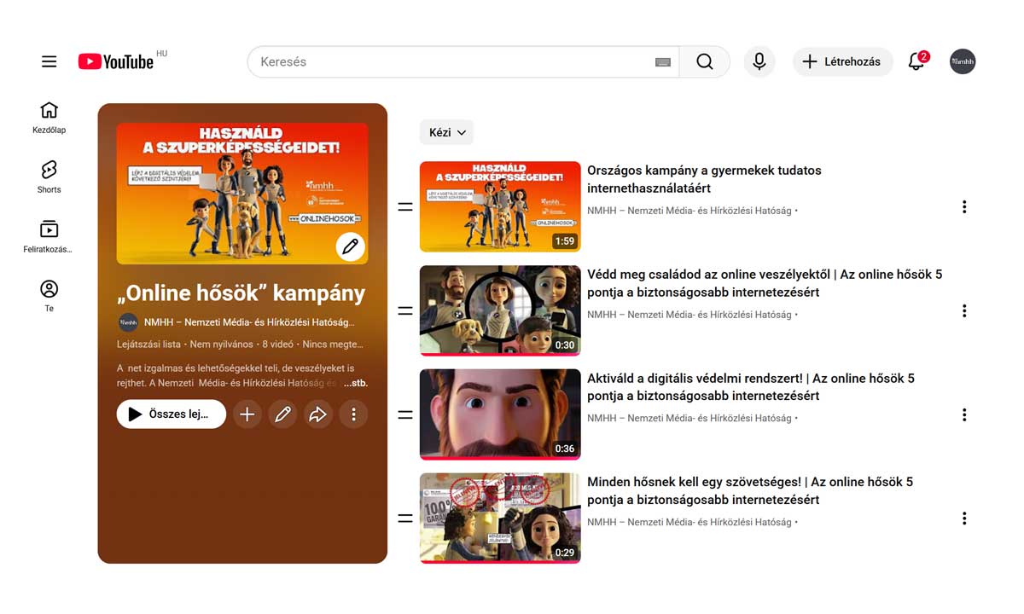
Task: Open playlist more options menu
Action: point(353,414)
